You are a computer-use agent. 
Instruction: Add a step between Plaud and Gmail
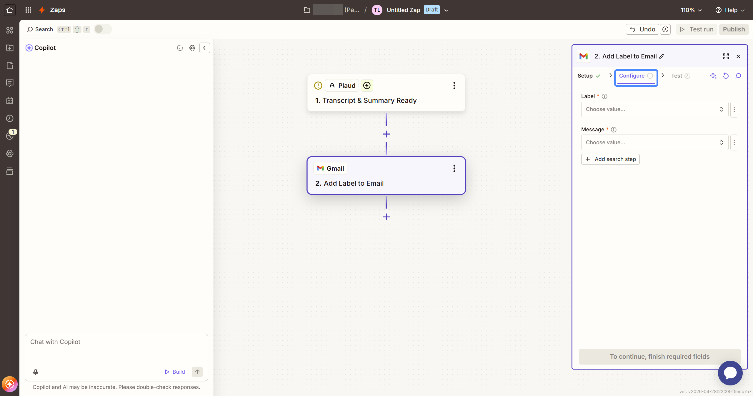(386, 134)
